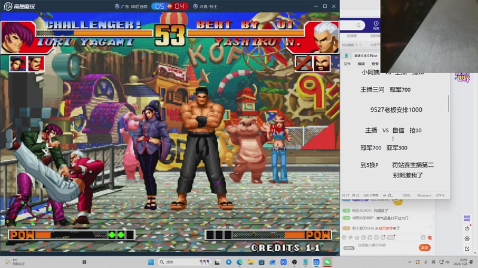Click the speaker volume icon in system tray
The width and height of the screenshot is (478, 268).
click(448, 262)
